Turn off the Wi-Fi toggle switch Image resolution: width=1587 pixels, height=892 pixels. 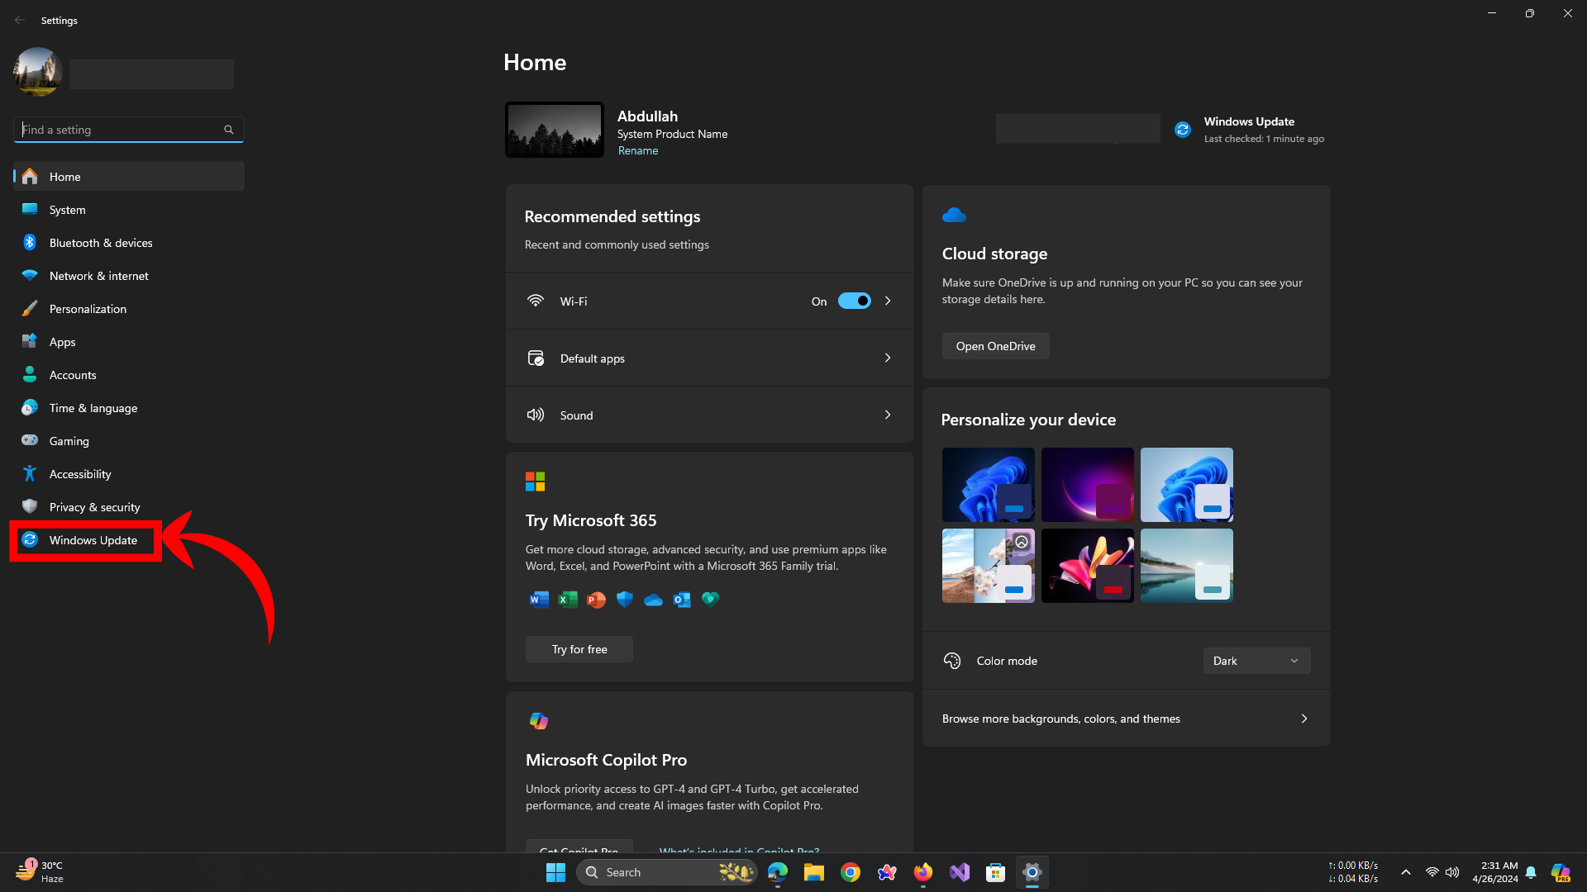[x=854, y=301]
